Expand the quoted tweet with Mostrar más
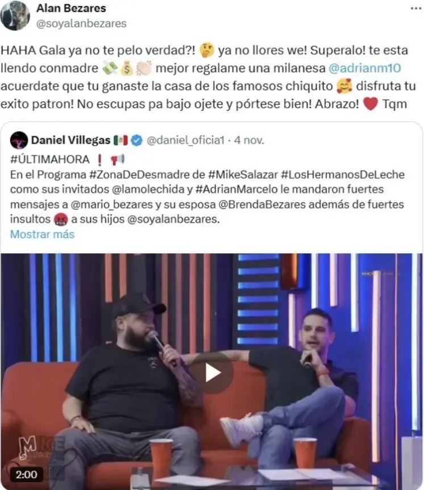Image resolution: width=424 pixels, height=490 pixels. click(x=42, y=234)
